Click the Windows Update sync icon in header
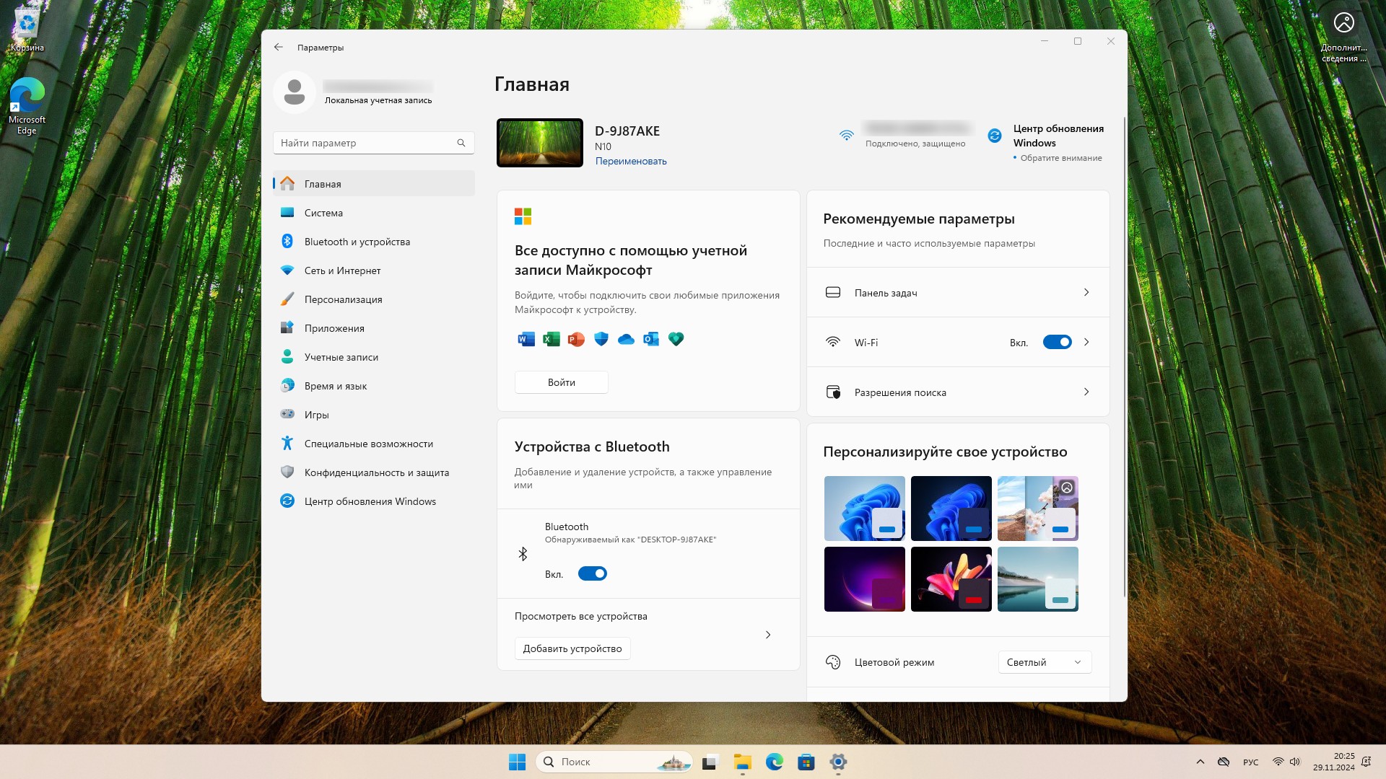Screen dimensions: 1386x779 click(x=995, y=136)
